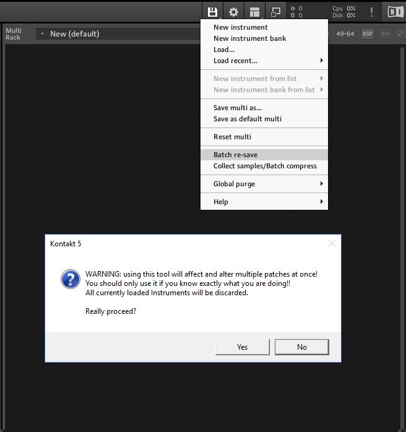This screenshot has height=432, width=406.
Task: Close the Kontakt 5 warning dialog
Action: [332, 243]
